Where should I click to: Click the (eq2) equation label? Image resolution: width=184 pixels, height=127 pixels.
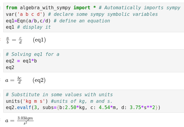pos(39,80)
